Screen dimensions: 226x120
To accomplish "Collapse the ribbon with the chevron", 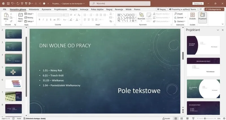I will (x=223, y=24).
